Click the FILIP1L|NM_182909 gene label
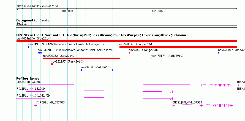 [x=31, y=89]
